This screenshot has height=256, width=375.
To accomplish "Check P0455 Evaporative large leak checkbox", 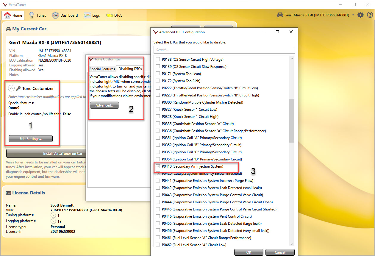I will coord(158,224).
